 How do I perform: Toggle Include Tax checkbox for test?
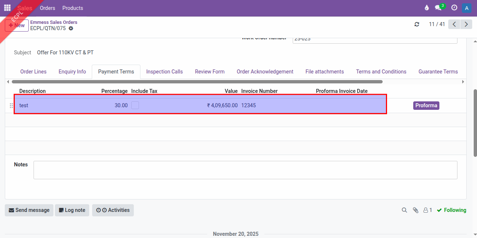(135, 105)
